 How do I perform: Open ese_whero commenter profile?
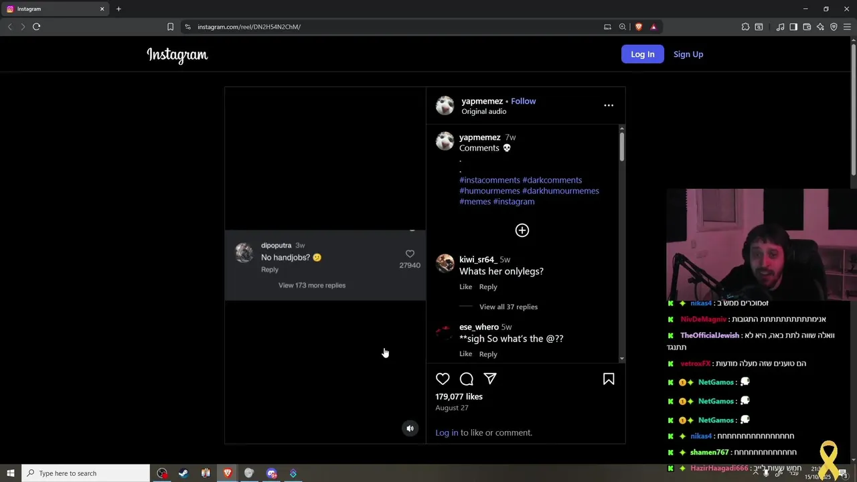tap(479, 327)
